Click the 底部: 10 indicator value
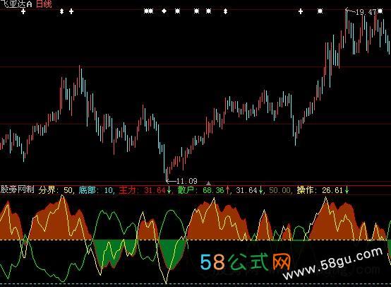Image resolution: width=391 pixels, height=287 pixels. 96,190
